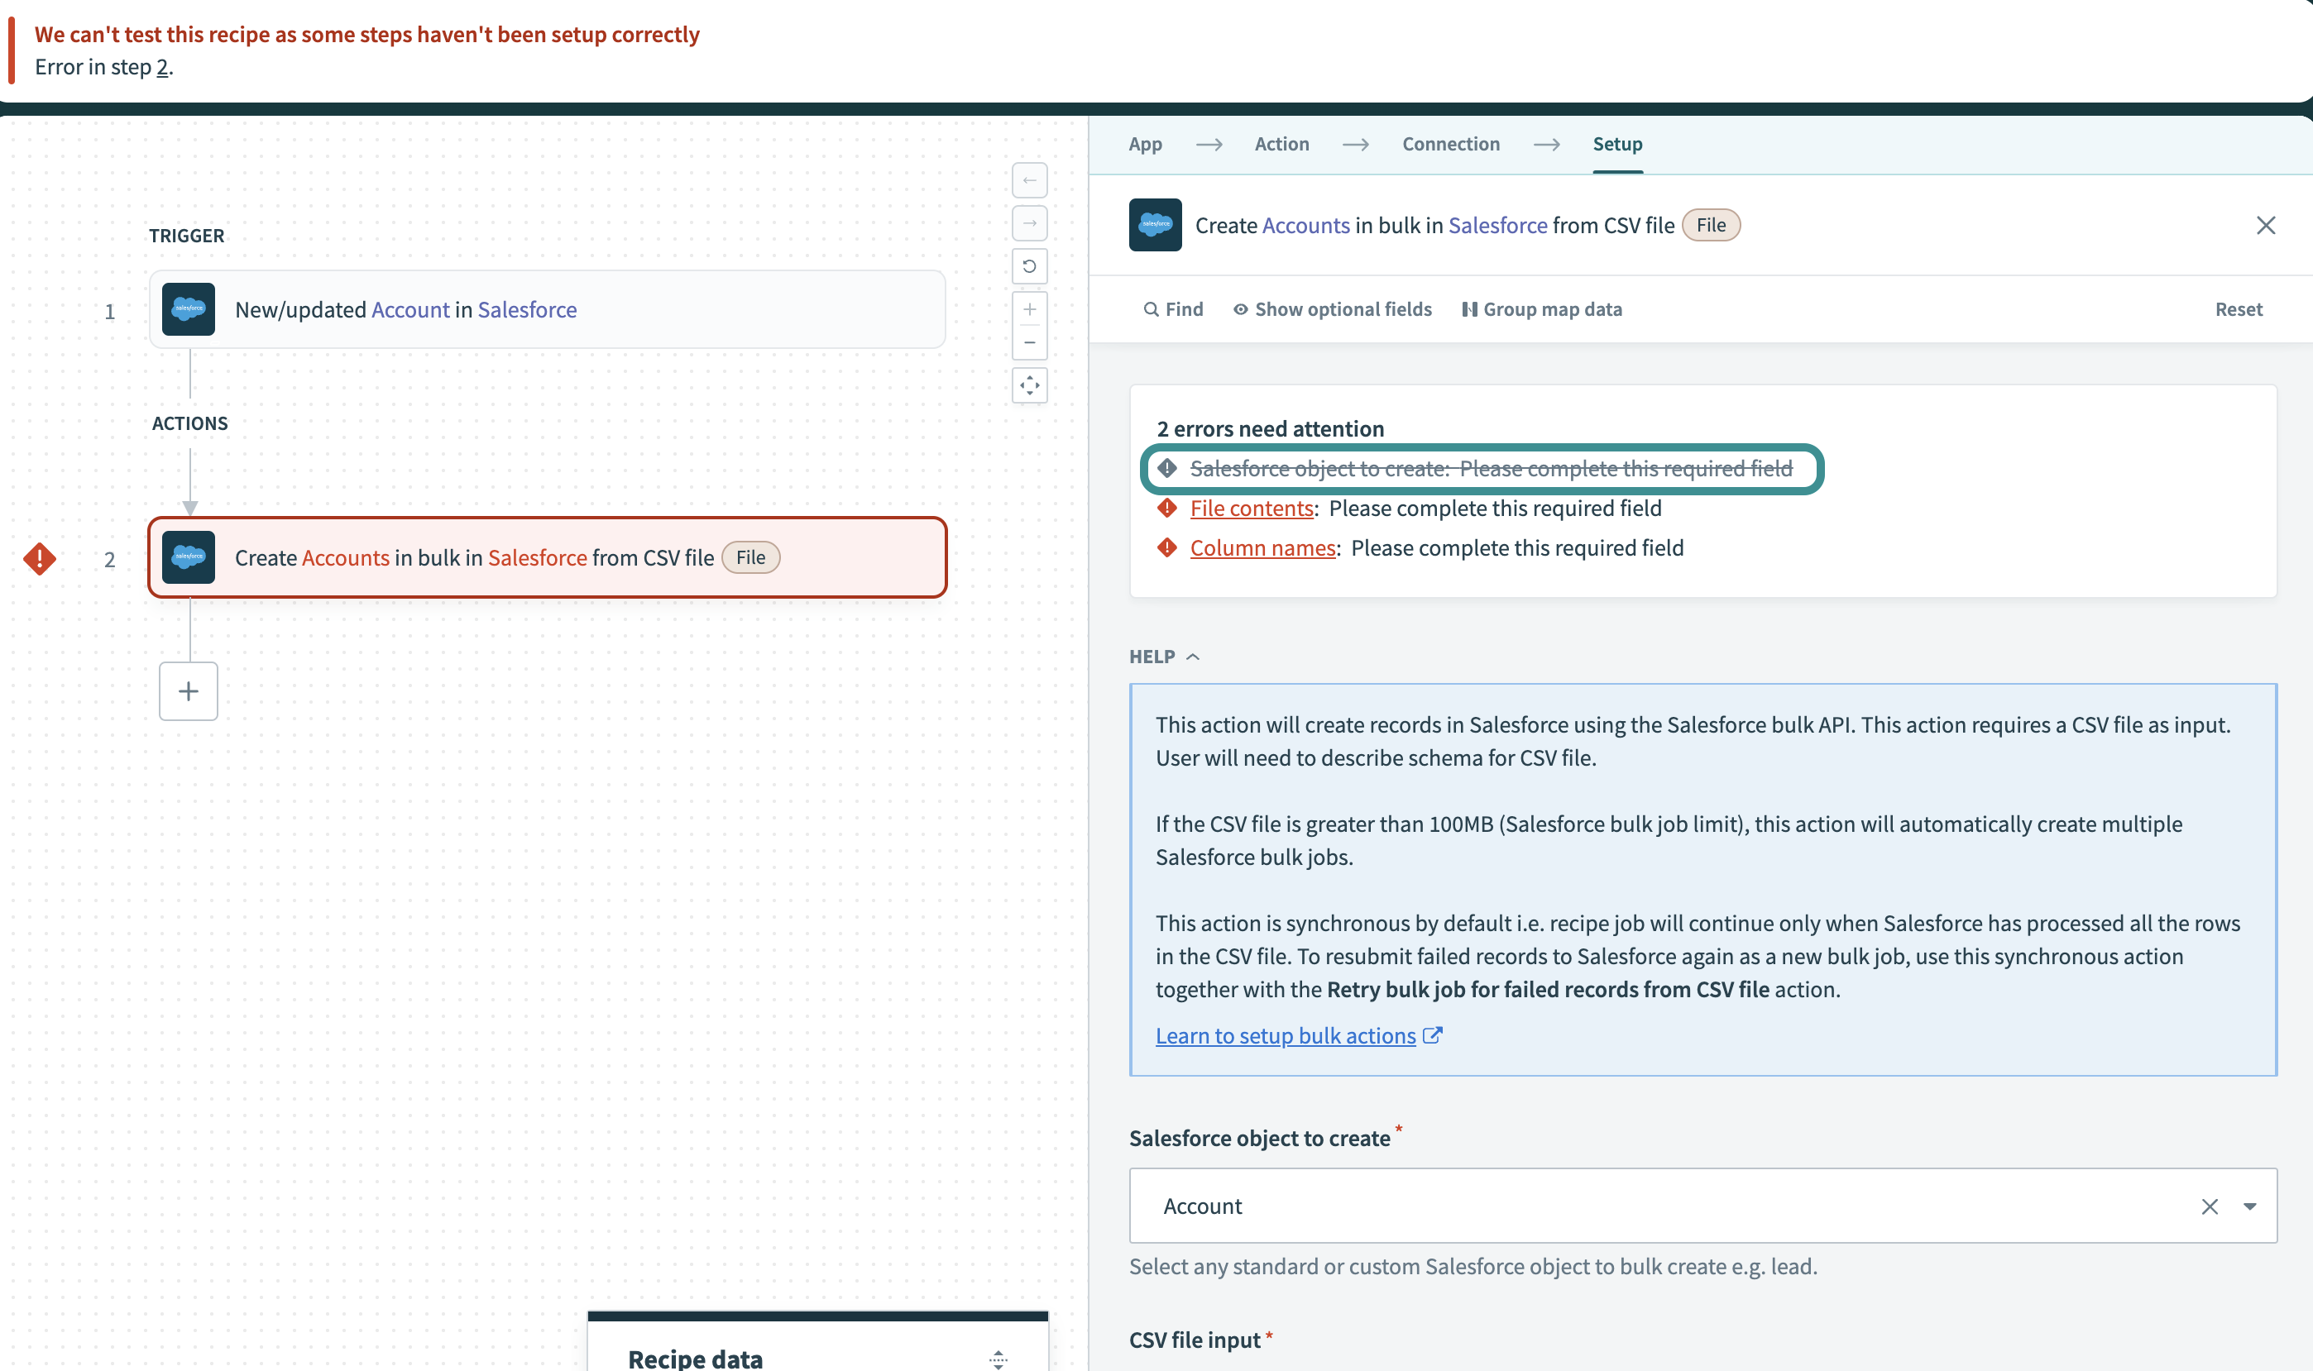Click the error diamond next to File contents

[1167, 508]
